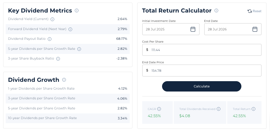Click the Calculate button
The image size is (270, 131).
coord(202,86)
